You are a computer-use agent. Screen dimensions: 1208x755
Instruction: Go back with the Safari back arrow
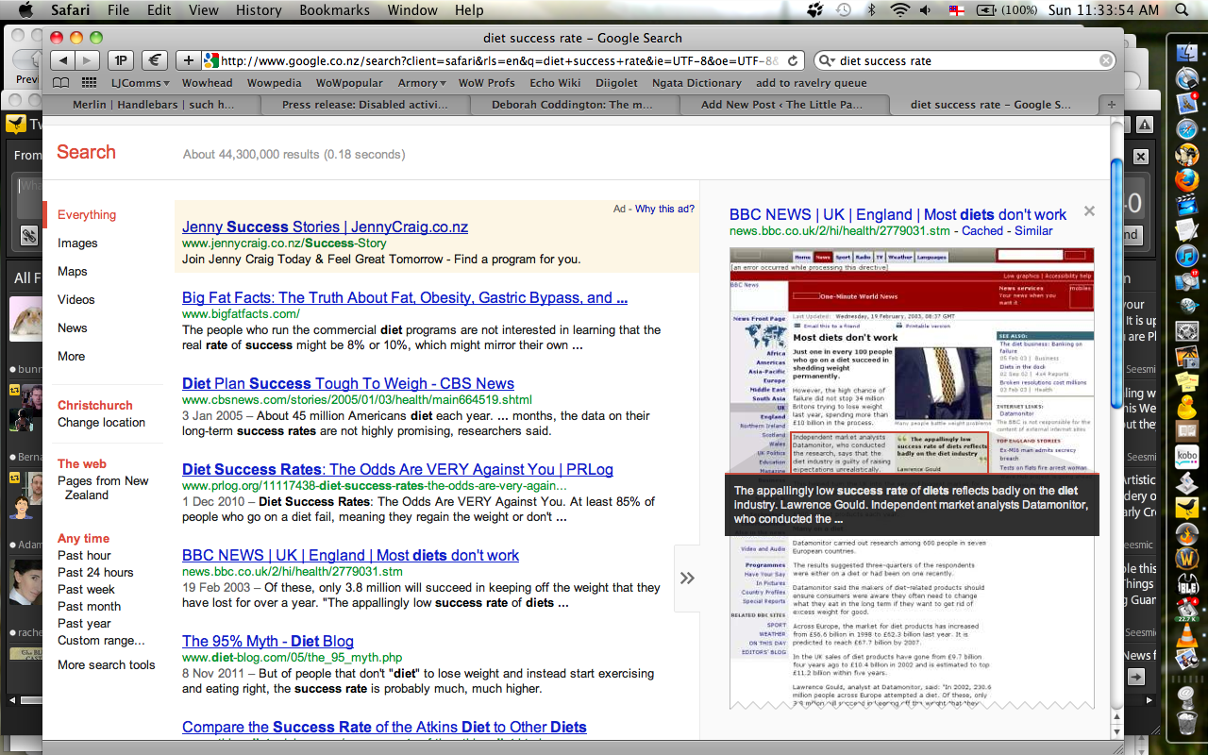62,60
